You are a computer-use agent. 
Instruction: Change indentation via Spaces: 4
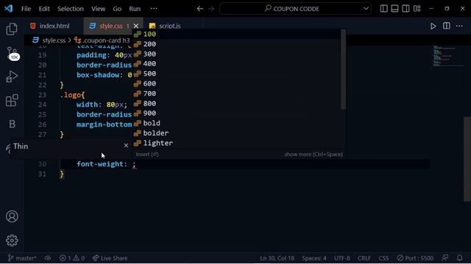(314, 258)
